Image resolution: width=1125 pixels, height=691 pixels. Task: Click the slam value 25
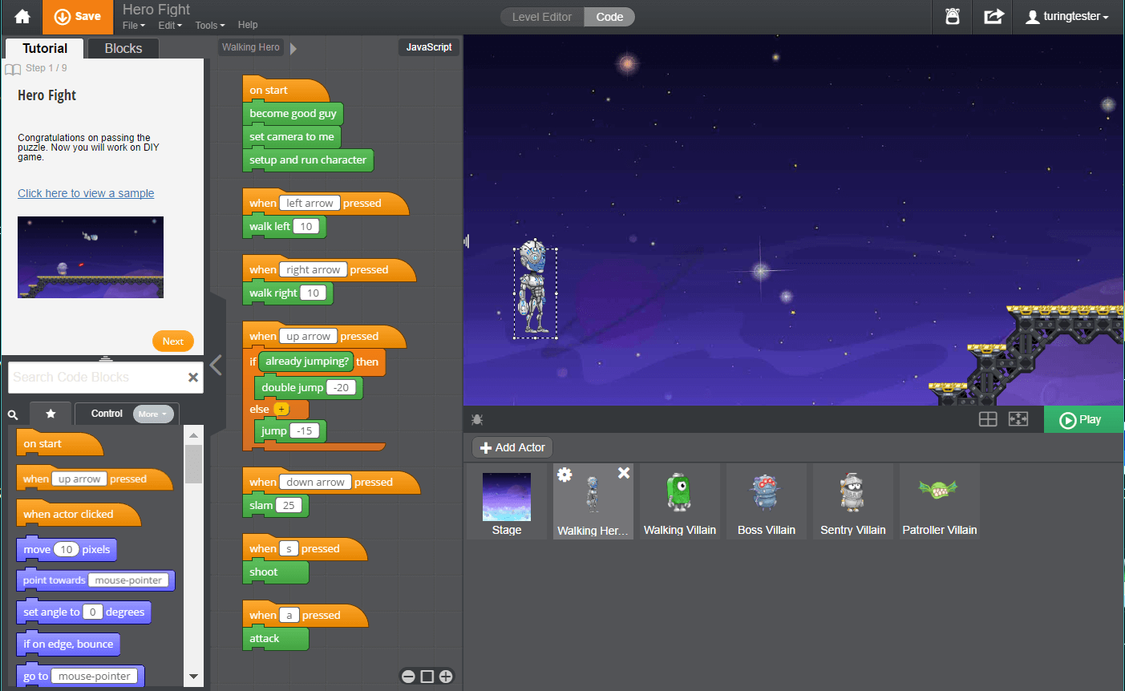point(289,506)
